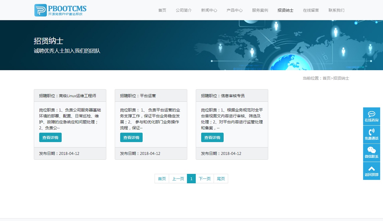The width and height of the screenshot is (383, 221).
Task: Select page 1 in pagination
Action: tap(191, 179)
